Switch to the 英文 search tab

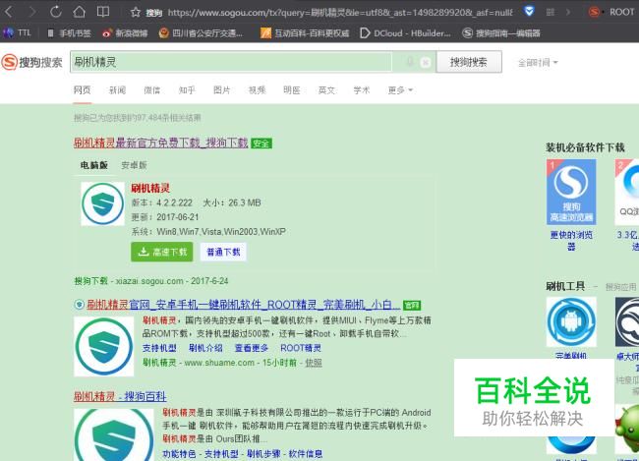tap(326, 90)
